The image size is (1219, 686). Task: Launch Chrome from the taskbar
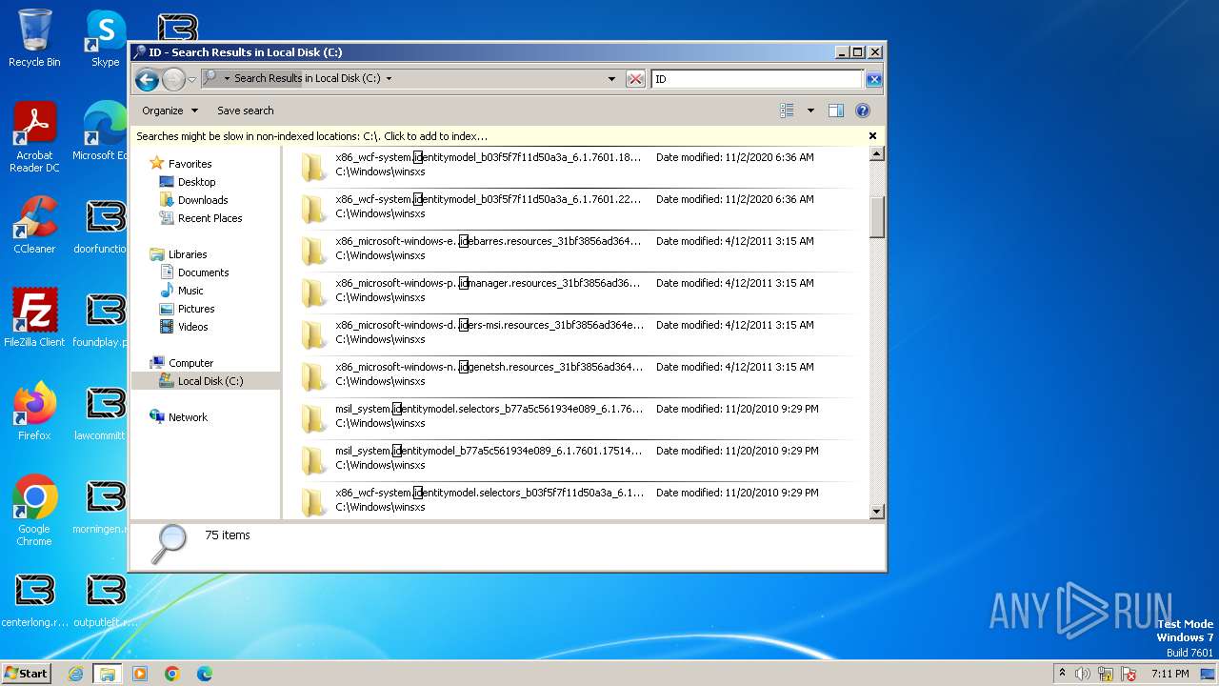172,674
